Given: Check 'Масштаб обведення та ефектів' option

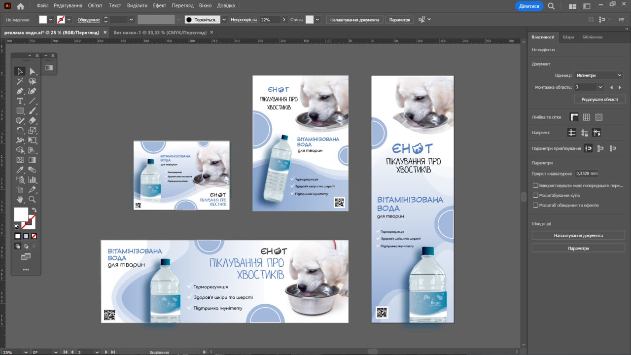Looking at the screenshot, I should (x=535, y=205).
